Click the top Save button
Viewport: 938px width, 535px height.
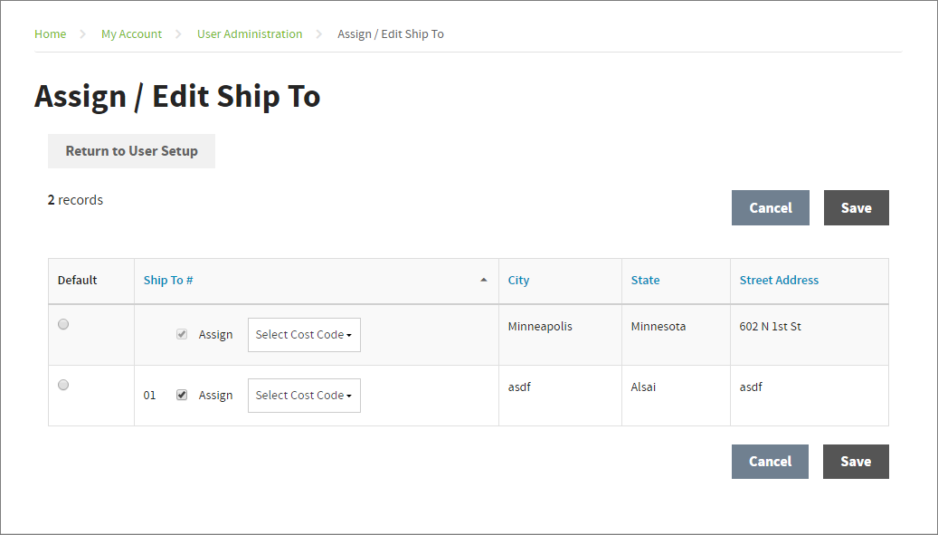(856, 208)
